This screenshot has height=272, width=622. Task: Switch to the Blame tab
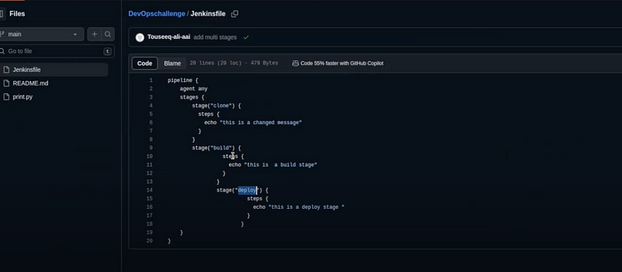pos(172,63)
